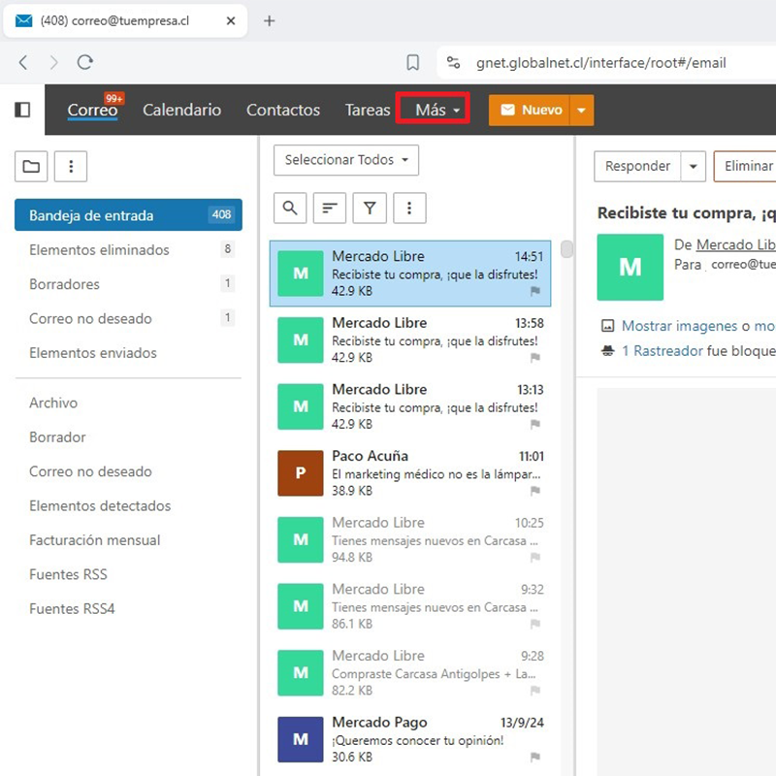This screenshot has width=776, height=776.
Task: Click the filter funnel icon
Action: pos(370,208)
